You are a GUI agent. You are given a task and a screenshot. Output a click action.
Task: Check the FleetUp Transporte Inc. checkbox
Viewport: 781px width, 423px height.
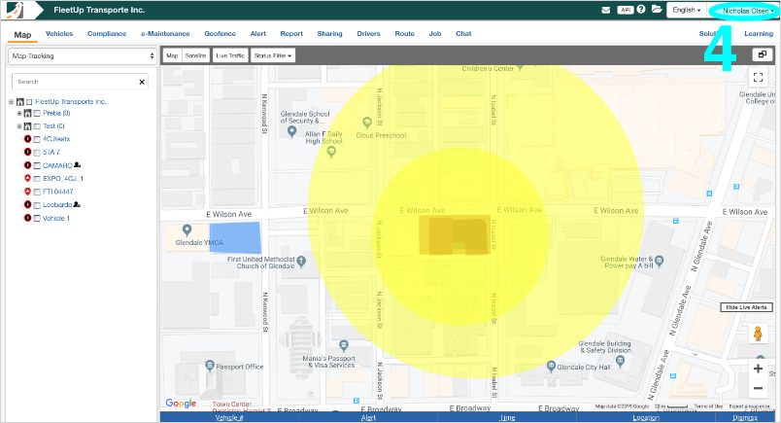click(x=29, y=102)
